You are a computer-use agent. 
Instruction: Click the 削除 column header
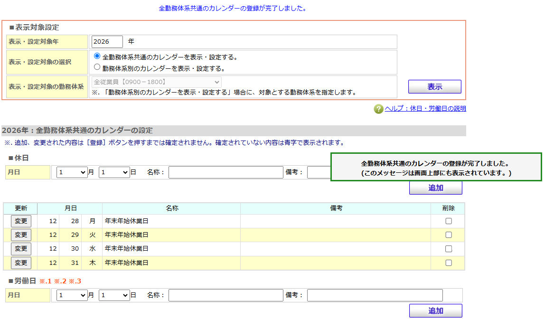pos(448,208)
